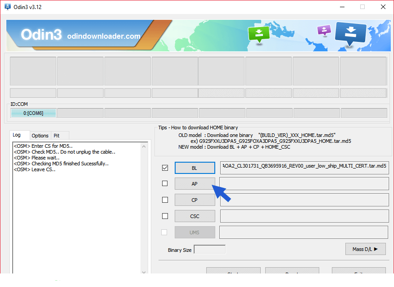Screen dimensions: 394x287
Task: Click the UMS file path field
Action: pos(304,232)
